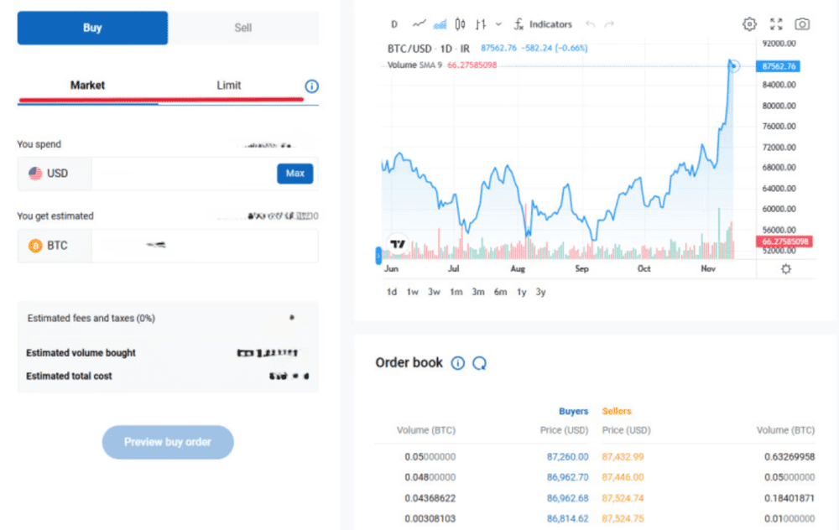Image resolution: width=839 pixels, height=530 pixels.
Task: Set chart range to 3m
Action: click(478, 292)
